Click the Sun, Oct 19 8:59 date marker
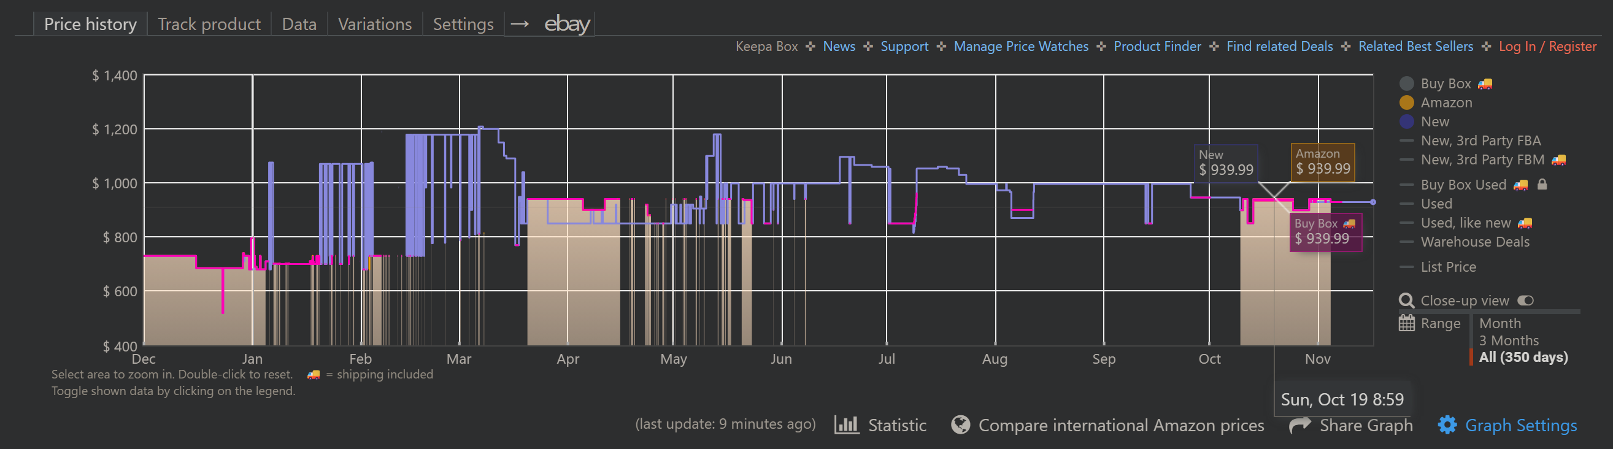The width and height of the screenshot is (1613, 449). click(1342, 399)
